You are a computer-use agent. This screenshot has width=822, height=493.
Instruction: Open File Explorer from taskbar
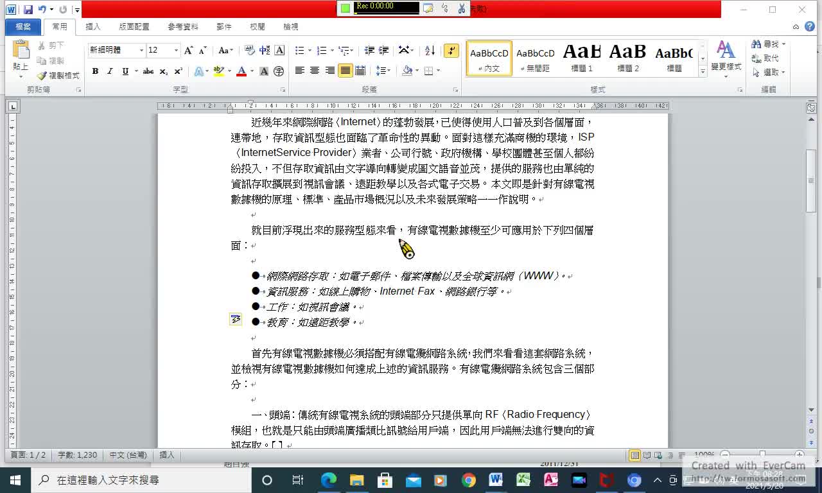click(356, 480)
